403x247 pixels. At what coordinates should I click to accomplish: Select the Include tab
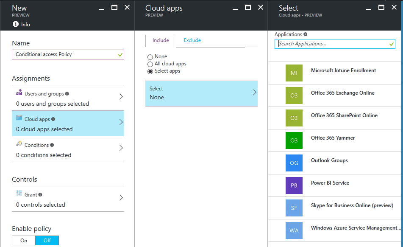[x=161, y=40]
